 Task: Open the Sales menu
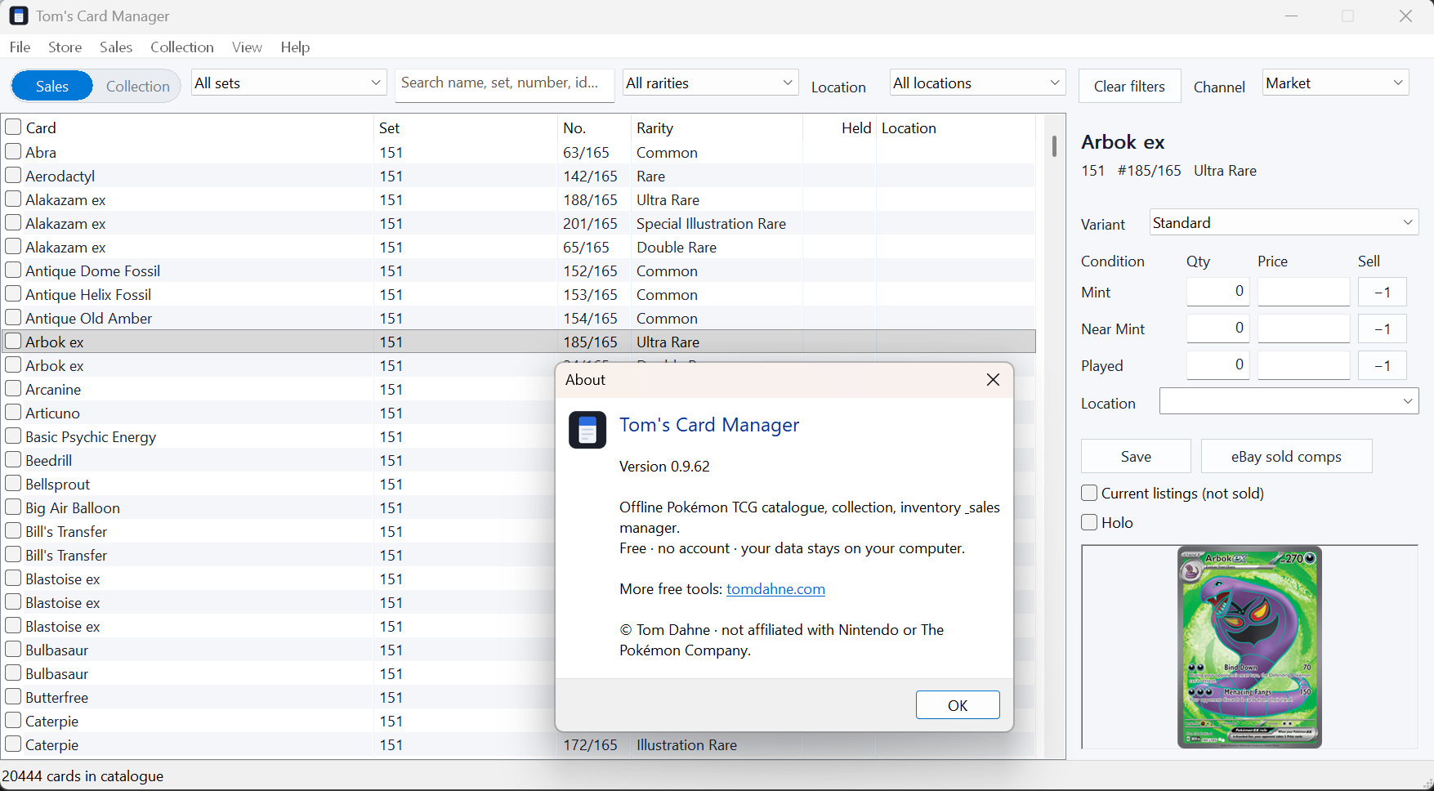[116, 47]
